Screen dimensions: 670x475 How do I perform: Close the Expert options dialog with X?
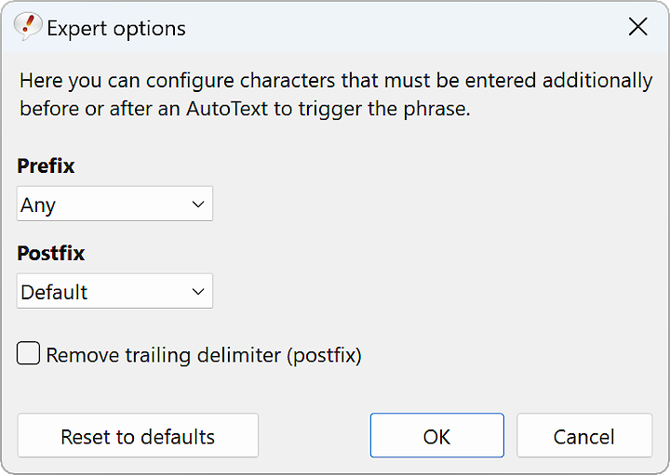pos(638,27)
